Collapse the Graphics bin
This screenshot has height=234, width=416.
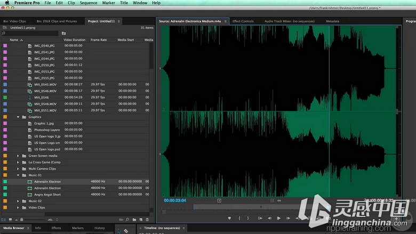(x=18, y=117)
